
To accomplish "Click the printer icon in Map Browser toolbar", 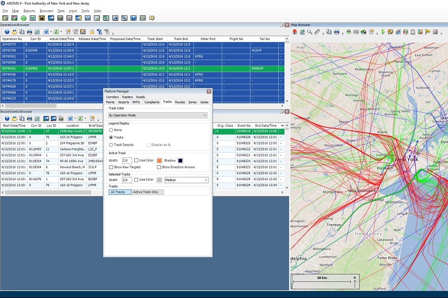I will pyautogui.click(x=337, y=32).
